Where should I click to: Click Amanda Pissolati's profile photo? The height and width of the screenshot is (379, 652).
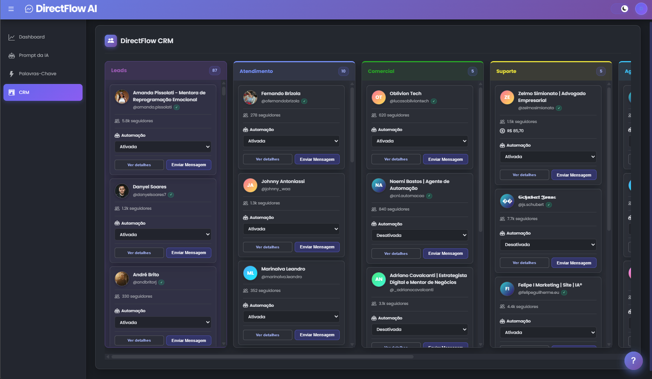point(121,97)
